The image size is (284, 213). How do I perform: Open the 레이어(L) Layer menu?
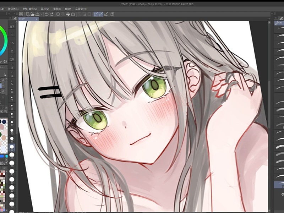click(13, 9)
